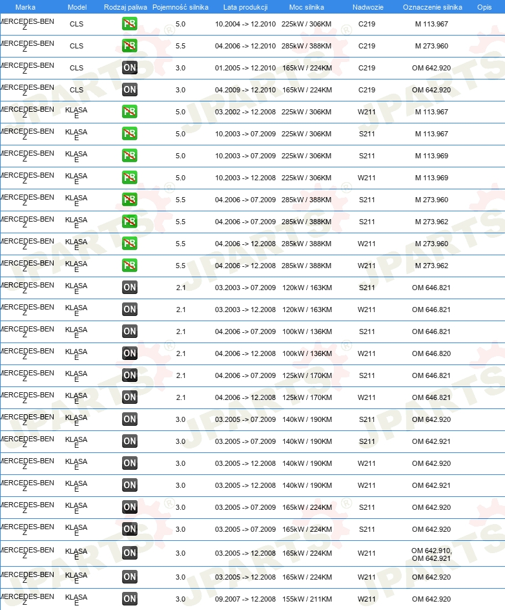Click the Marka column header

(25, 7)
